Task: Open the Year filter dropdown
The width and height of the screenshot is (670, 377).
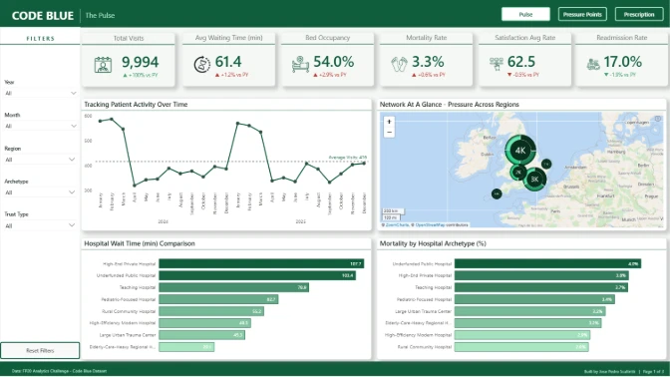Action: (40, 93)
